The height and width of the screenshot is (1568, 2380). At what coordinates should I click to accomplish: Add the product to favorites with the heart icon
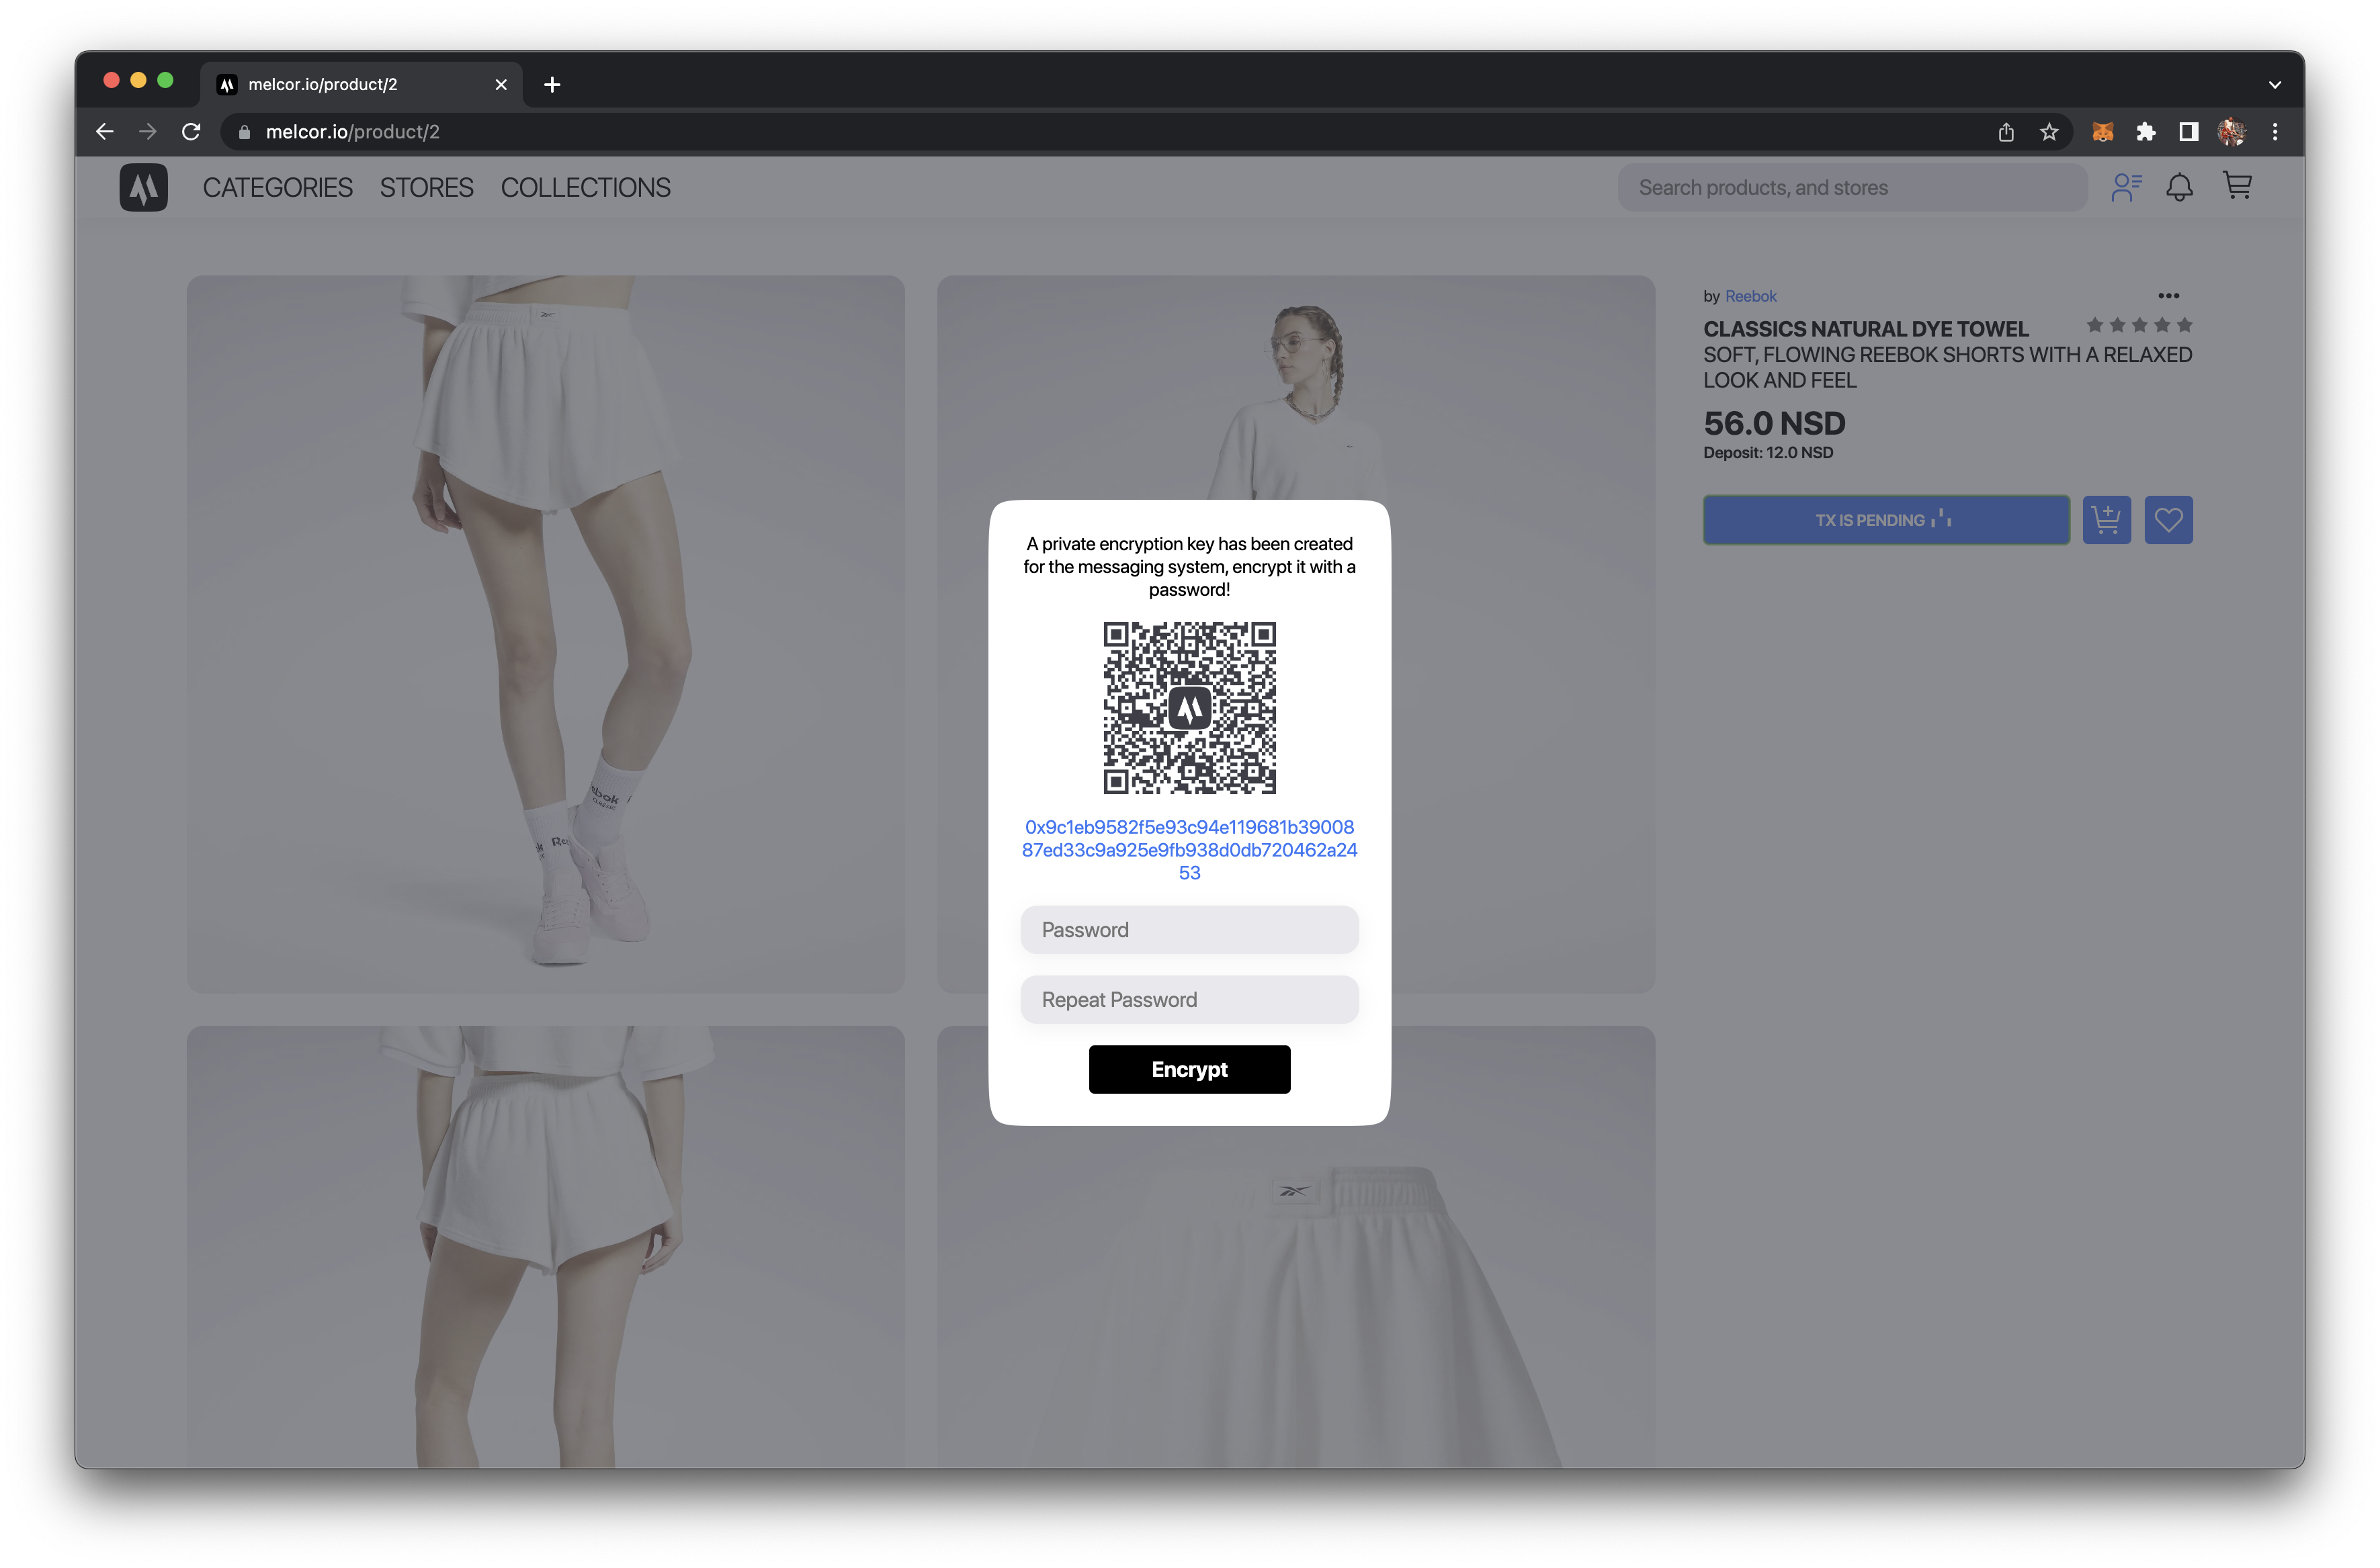tap(2169, 520)
